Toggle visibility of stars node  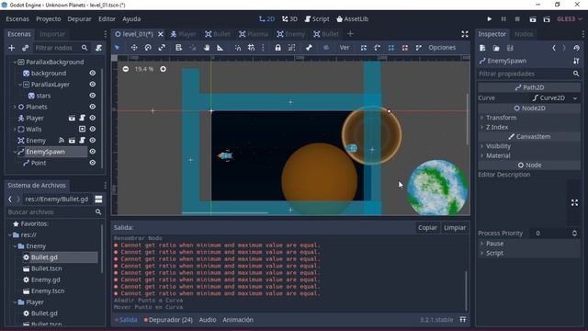(x=92, y=96)
